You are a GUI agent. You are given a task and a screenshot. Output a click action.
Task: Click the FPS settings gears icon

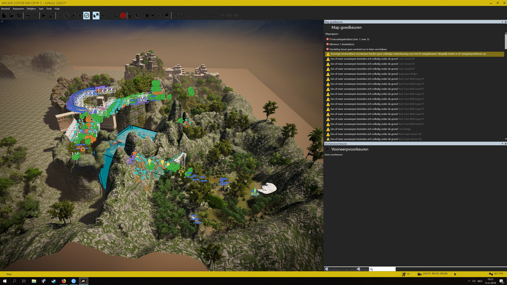(x=491, y=274)
